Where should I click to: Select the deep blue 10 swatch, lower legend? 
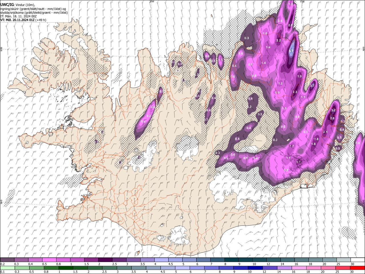coord(255,268)
